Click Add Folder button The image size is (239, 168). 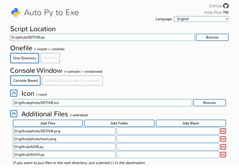click(x=119, y=123)
